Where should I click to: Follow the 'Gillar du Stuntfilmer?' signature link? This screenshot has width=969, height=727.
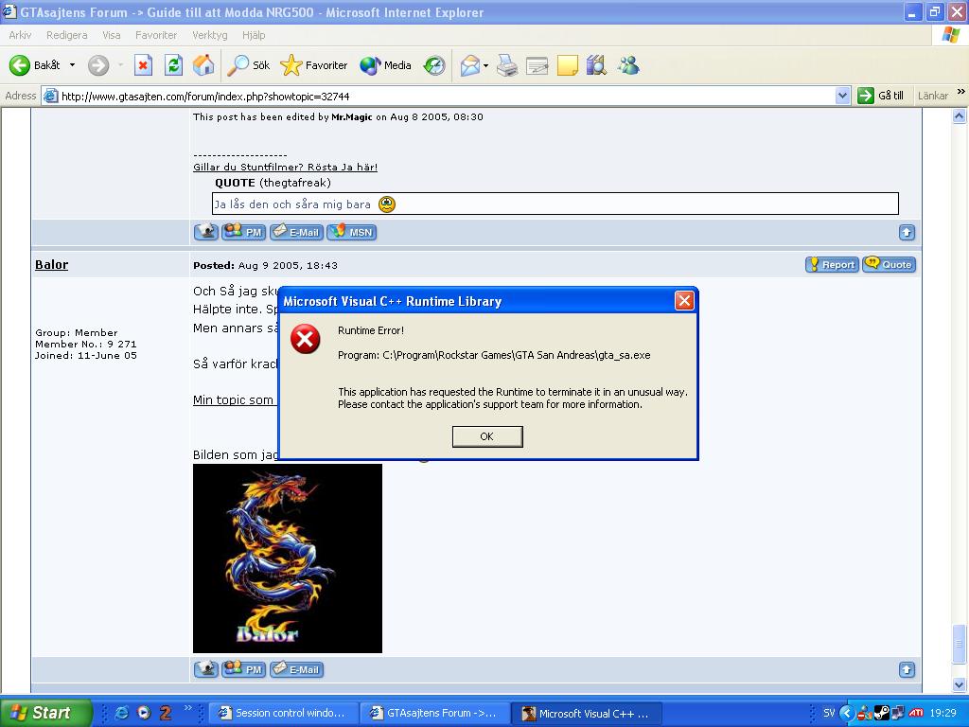285,167
